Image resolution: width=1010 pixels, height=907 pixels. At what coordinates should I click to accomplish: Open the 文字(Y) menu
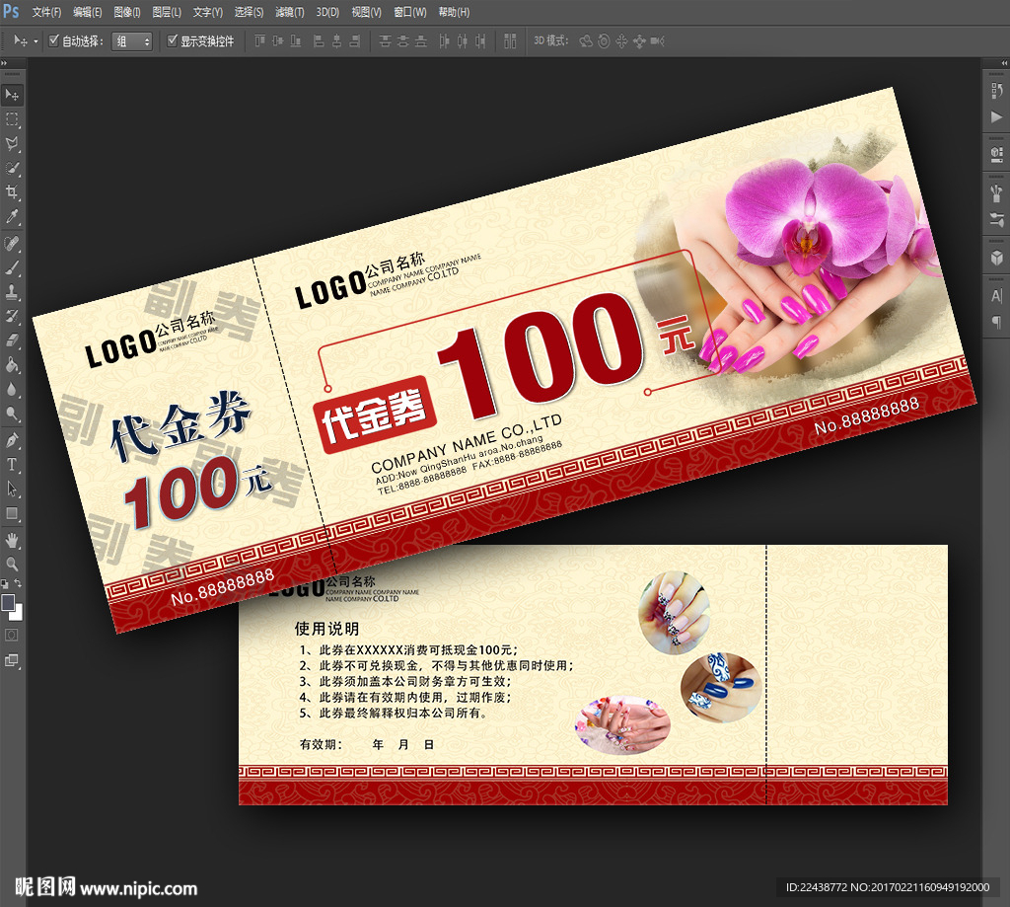[207, 12]
